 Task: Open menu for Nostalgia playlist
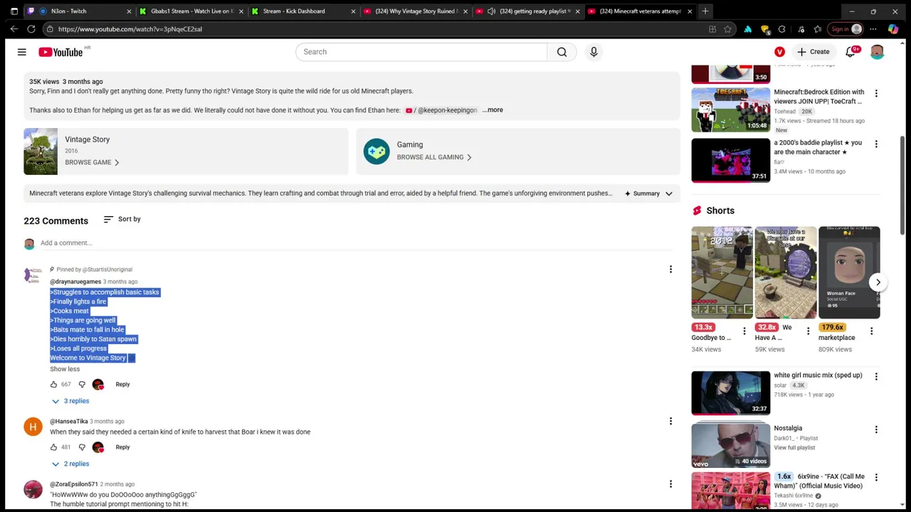pyautogui.click(x=876, y=430)
